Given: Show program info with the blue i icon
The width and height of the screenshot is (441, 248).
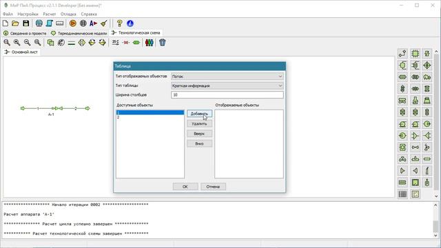Looking at the screenshot, I should pyautogui.click(x=130, y=23).
